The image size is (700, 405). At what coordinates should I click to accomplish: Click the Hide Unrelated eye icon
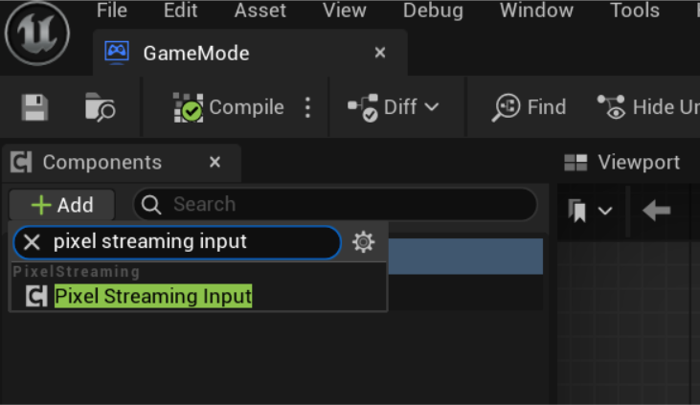point(612,107)
